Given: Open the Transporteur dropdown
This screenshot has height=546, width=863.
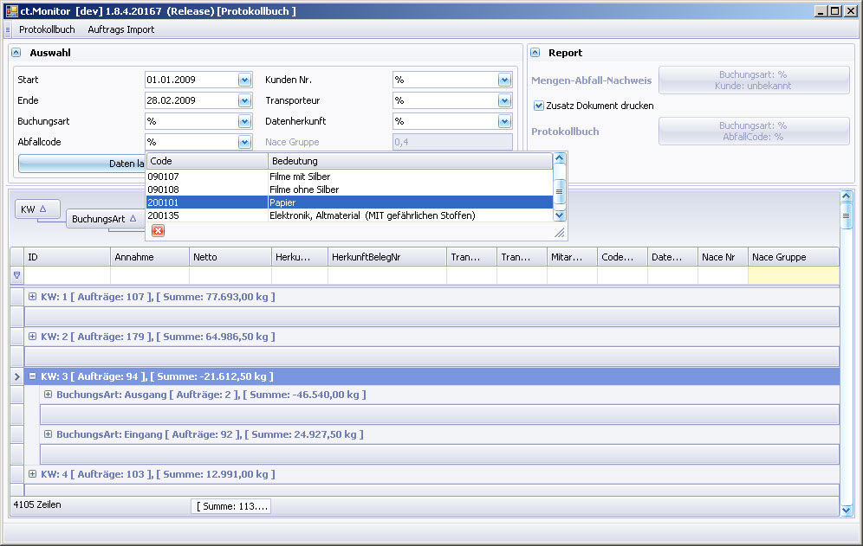Looking at the screenshot, I should (x=504, y=100).
